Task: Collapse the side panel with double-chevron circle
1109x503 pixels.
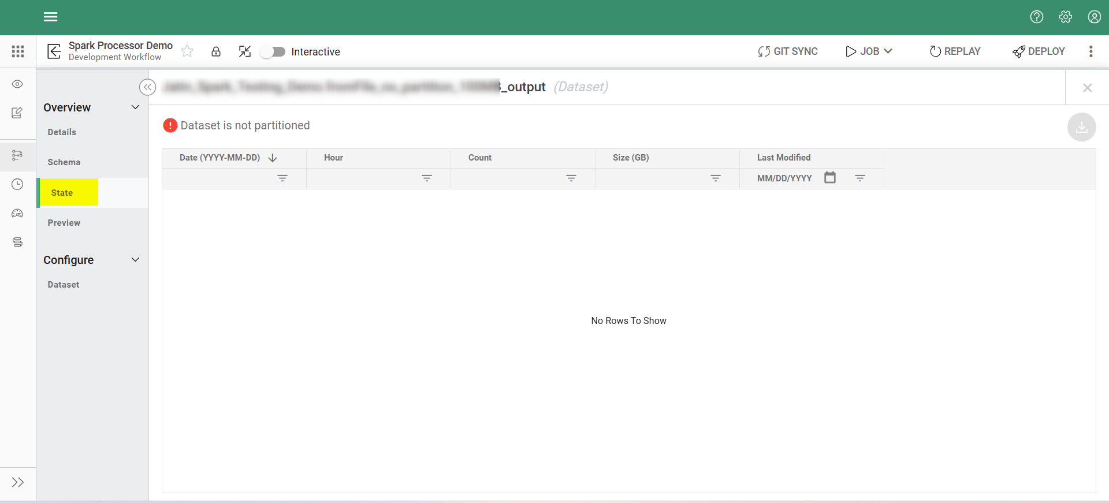Action: 147,87
